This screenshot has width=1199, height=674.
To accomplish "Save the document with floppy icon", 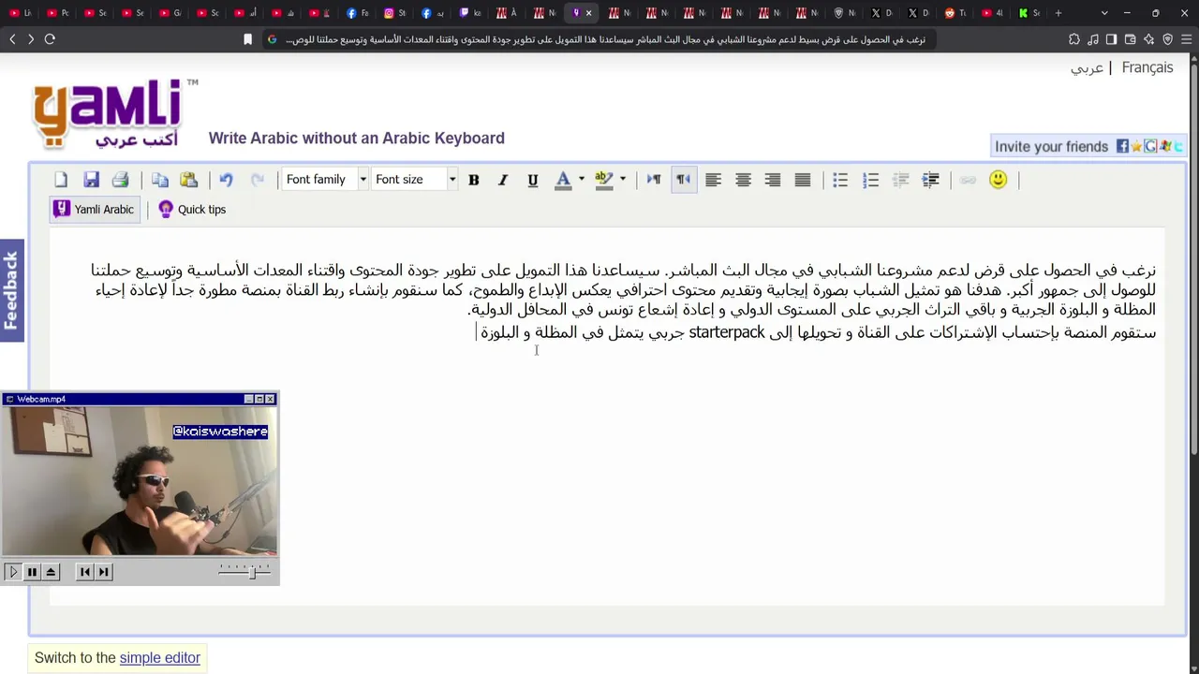I will click(91, 180).
